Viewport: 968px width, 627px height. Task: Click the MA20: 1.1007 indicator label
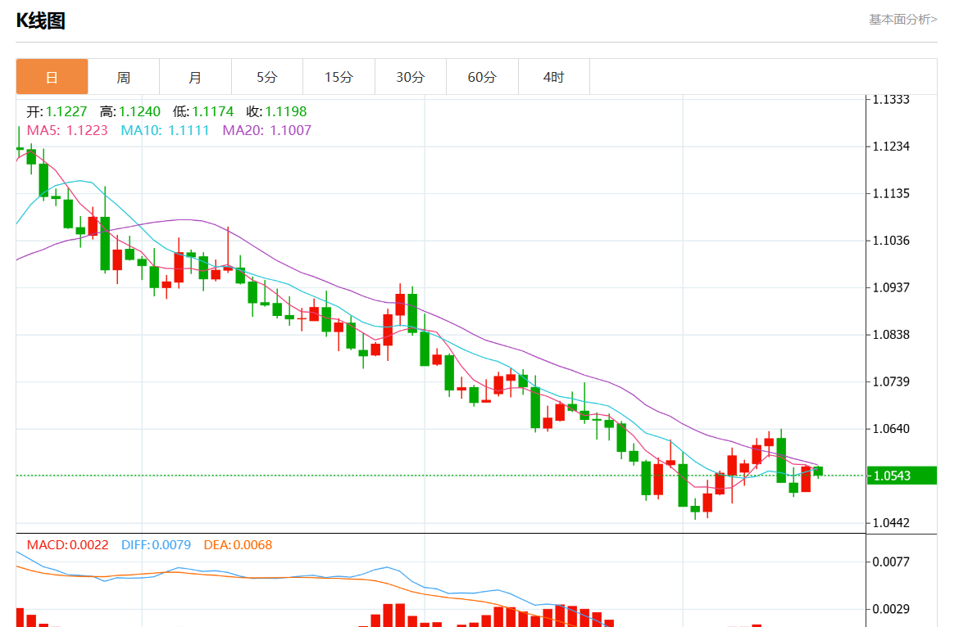click(266, 131)
